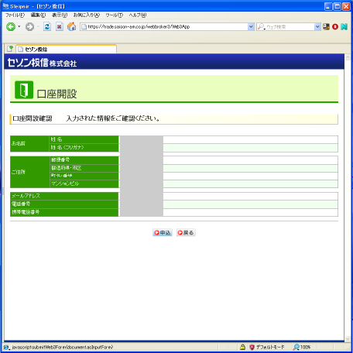Viewport: 353px width, 353px height.
Task: Click the 申込 submit button
Action: (x=163, y=233)
